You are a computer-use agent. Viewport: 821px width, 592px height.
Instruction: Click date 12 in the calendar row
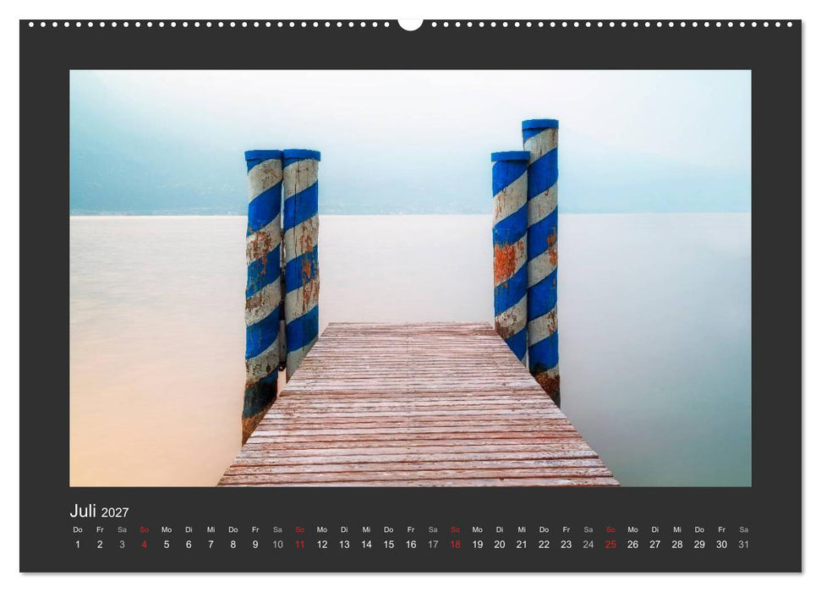click(322, 545)
